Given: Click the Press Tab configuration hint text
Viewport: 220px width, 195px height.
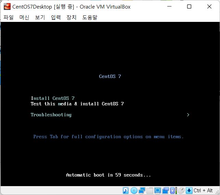Looking at the screenshot, I should (108, 136).
